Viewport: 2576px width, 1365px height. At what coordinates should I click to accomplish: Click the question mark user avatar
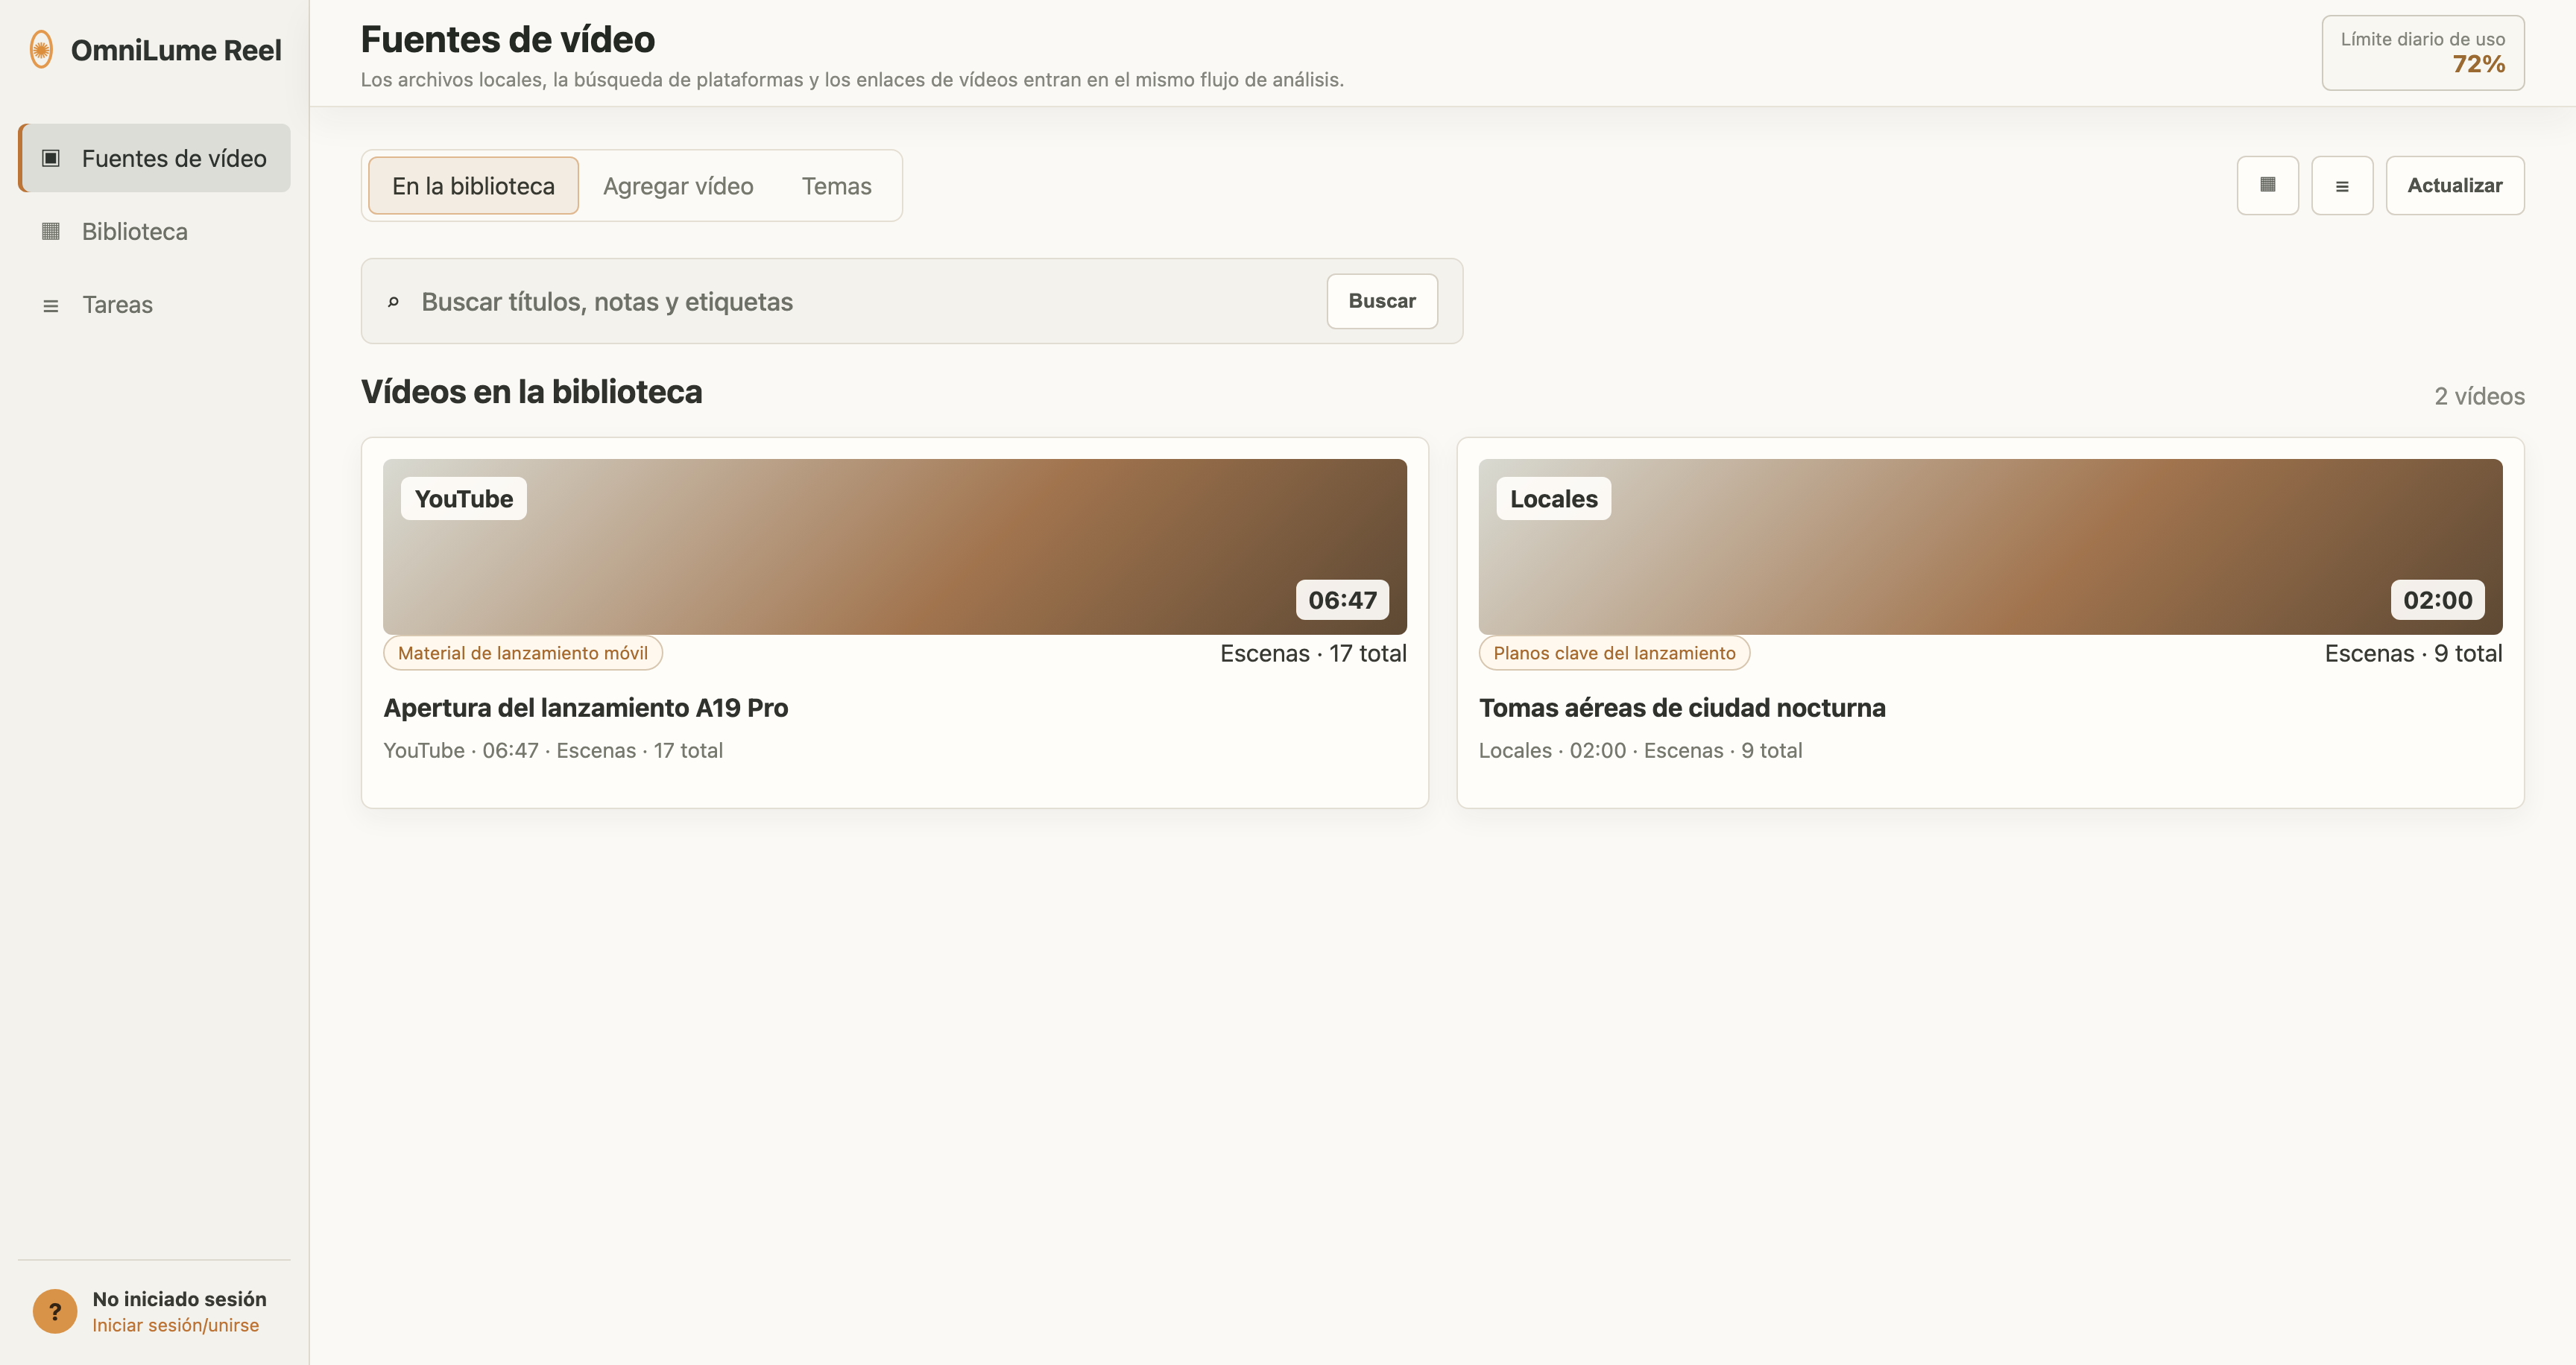55,1311
